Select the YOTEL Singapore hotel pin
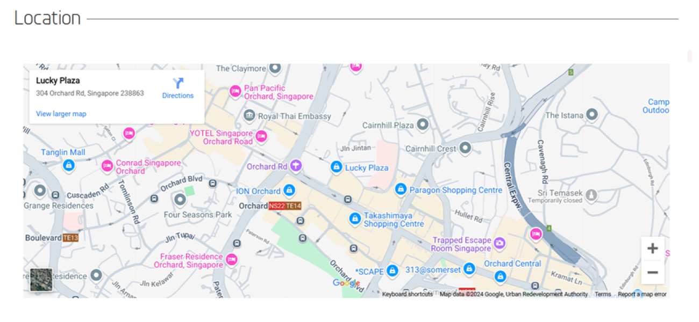This screenshot has width=699, height=322. point(261,137)
